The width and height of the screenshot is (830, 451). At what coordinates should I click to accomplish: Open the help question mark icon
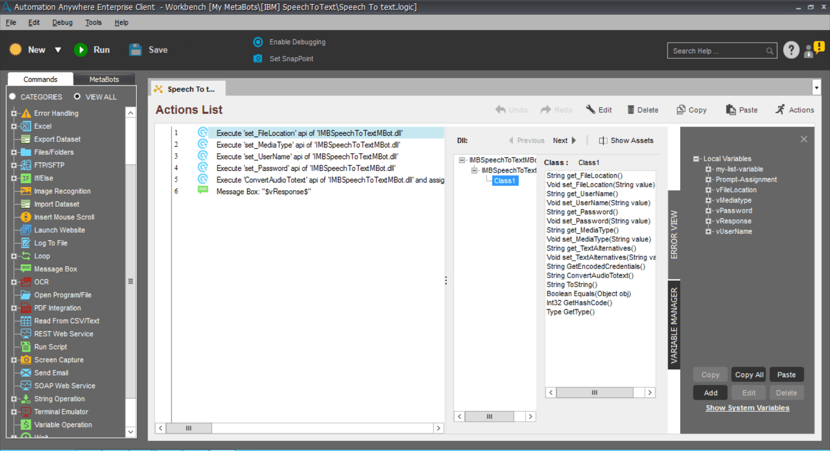(791, 51)
